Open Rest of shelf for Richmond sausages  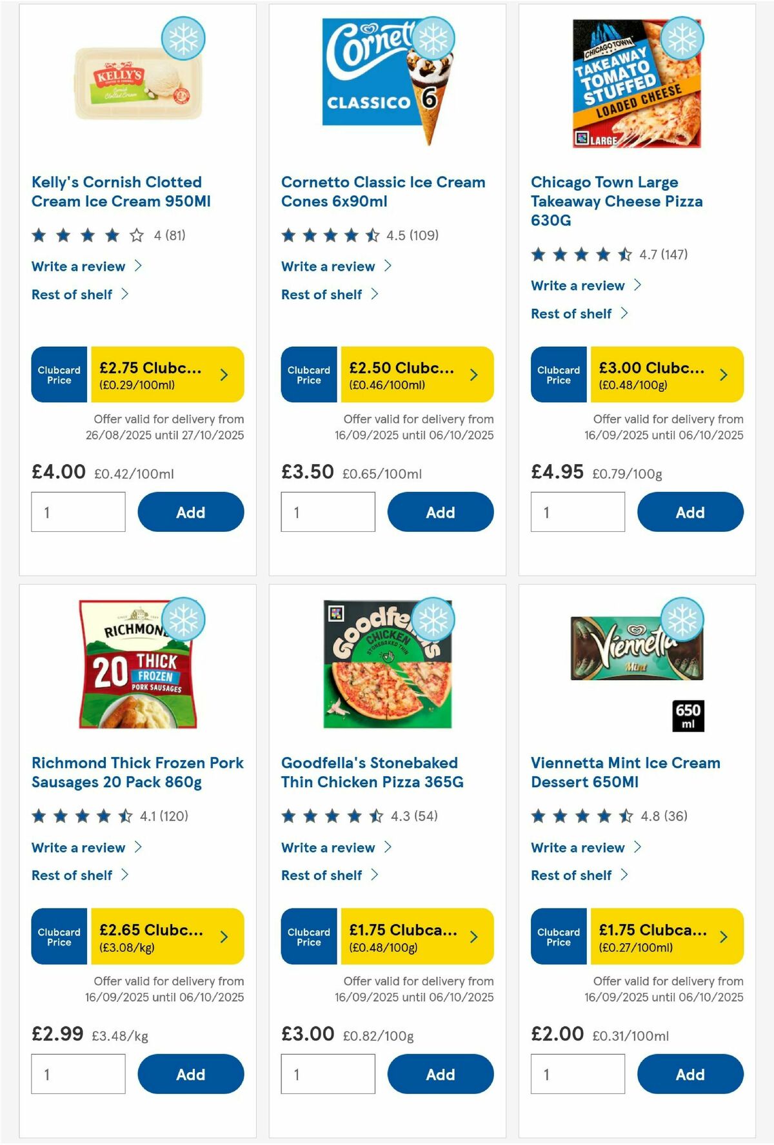74,875
